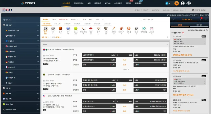Image resolution: width=211 pixels, height=114 pixels.
Task: Open the 온타리오 레인 vs 콜로라도 이글스 link
Action: tap(183, 47)
